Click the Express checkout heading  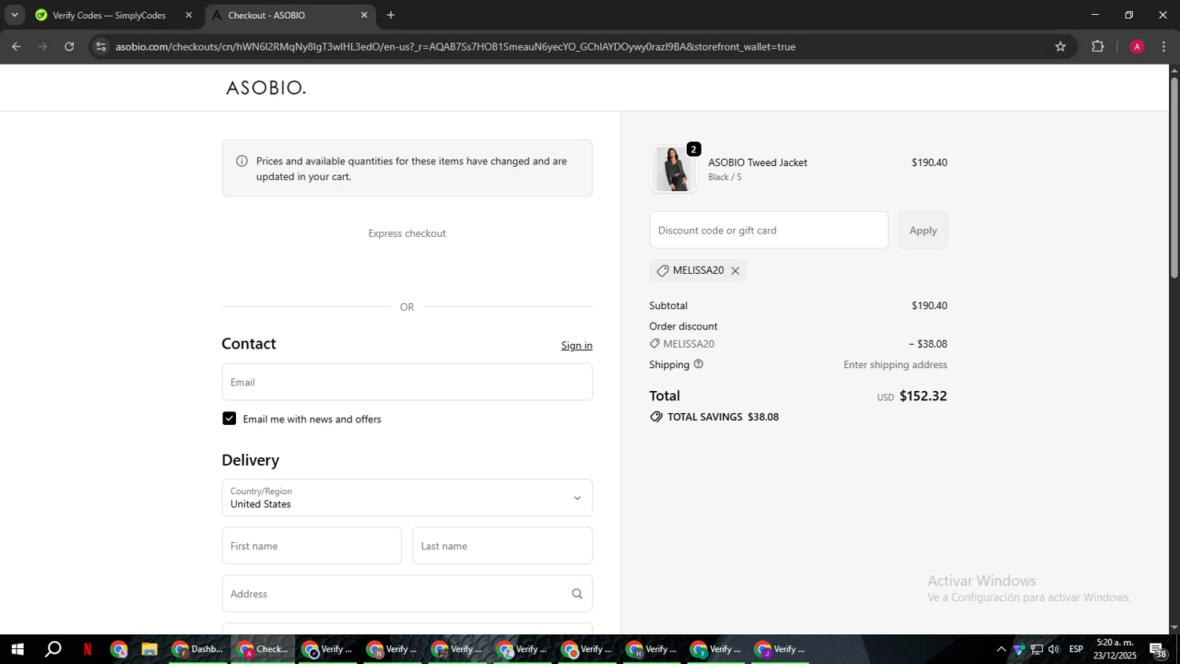click(x=407, y=234)
